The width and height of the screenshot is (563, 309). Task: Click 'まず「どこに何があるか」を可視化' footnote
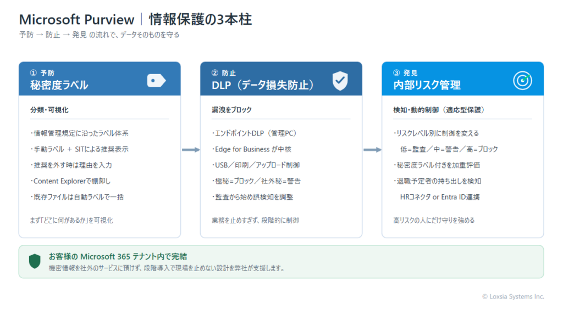pos(71,220)
